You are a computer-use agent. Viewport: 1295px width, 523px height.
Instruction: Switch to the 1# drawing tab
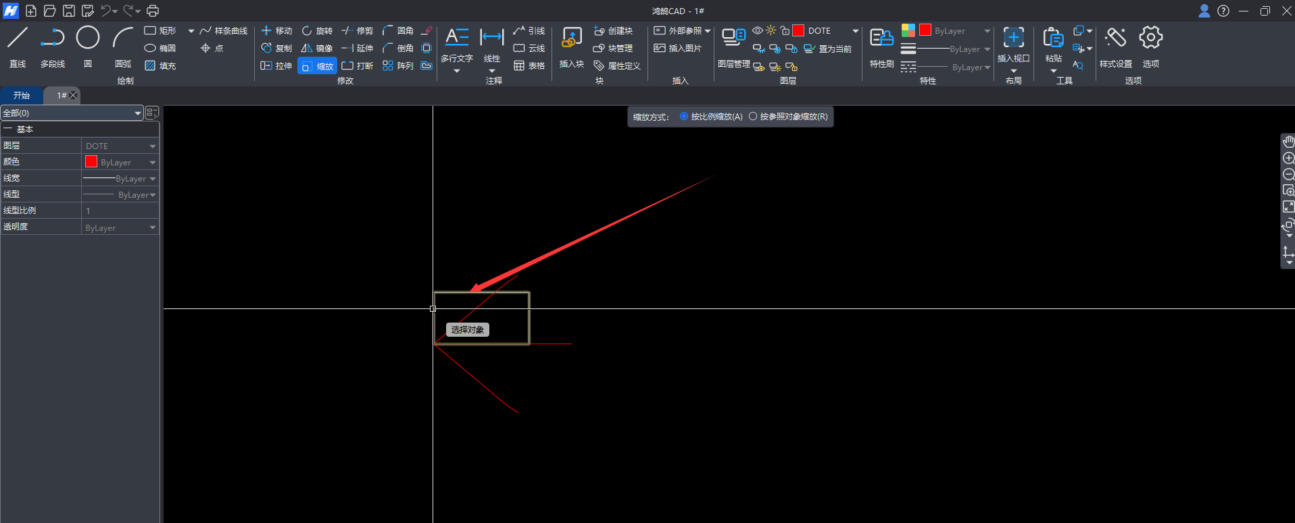pyautogui.click(x=62, y=96)
